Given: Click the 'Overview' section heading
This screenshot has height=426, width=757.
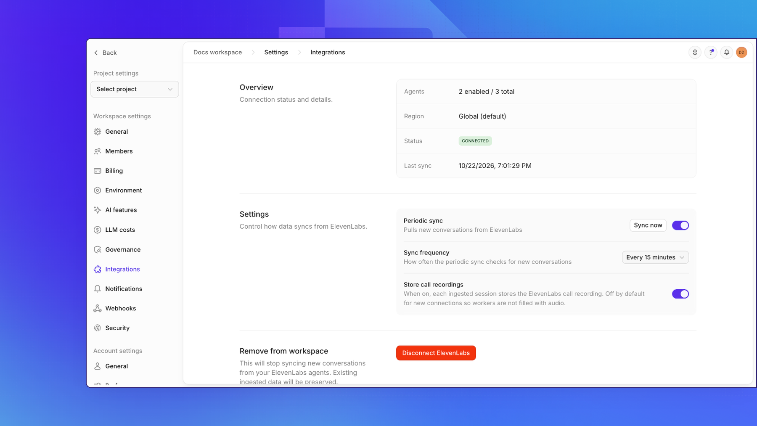Looking at the screenshot, I should click(x=256, y=87).
